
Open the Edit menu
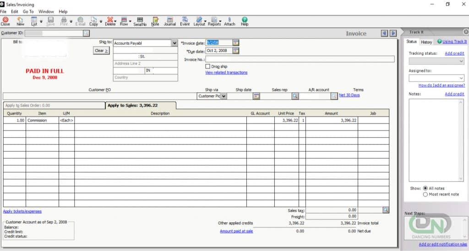15,11
